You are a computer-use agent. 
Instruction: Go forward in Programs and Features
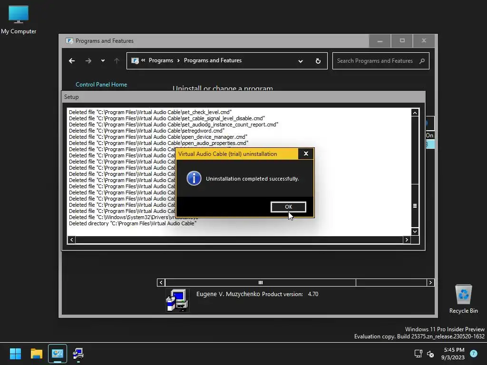pos(88,61)
